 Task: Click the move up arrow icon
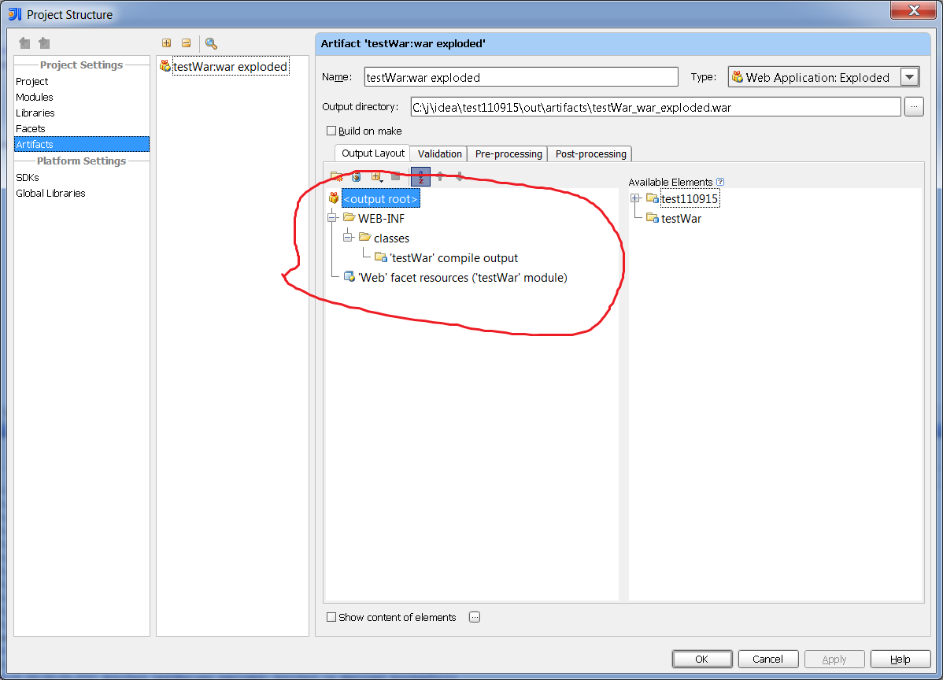pyautogui.click(x=440, y=177)
